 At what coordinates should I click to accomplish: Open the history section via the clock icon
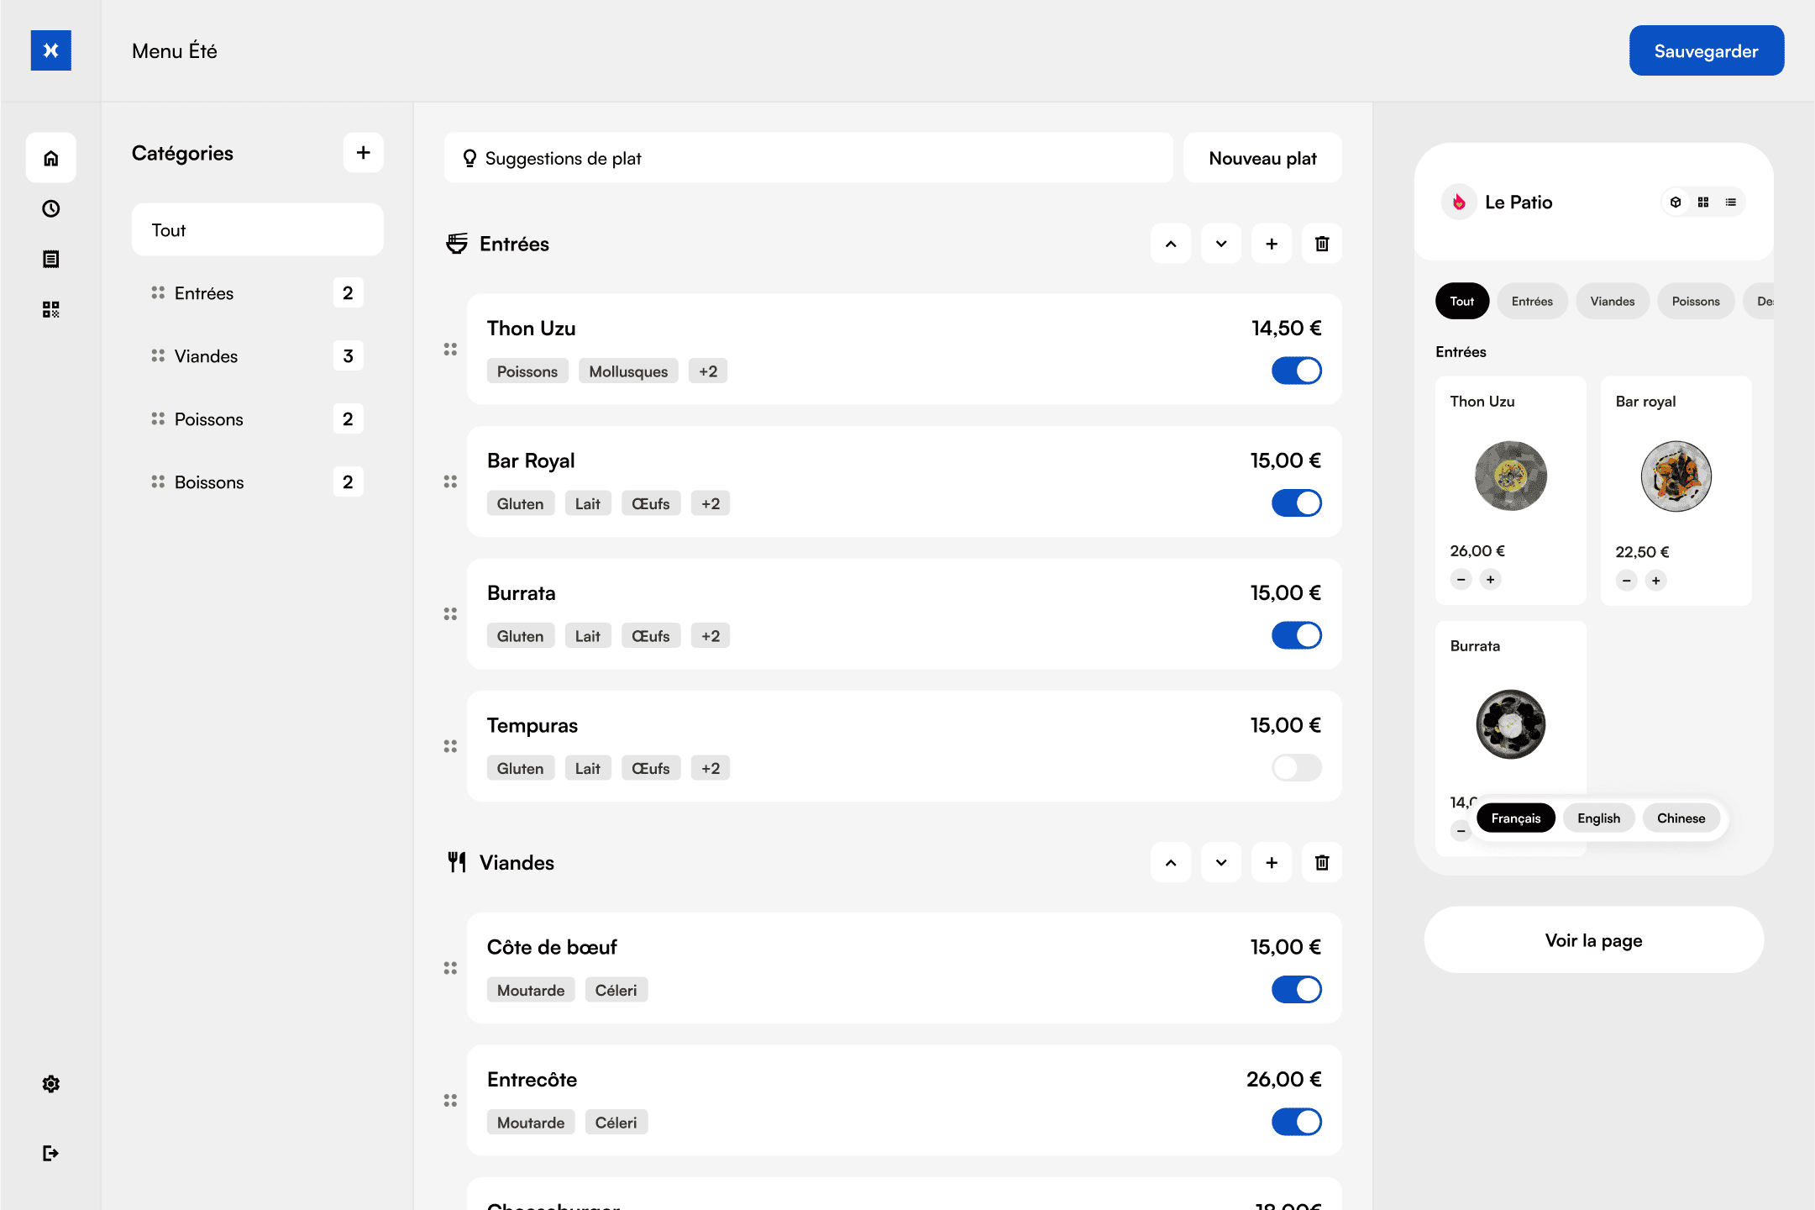[51, 208]
